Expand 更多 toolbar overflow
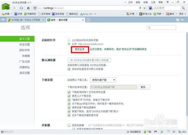The width and height of the screenshot is (188, 135). tap(182, 14)
